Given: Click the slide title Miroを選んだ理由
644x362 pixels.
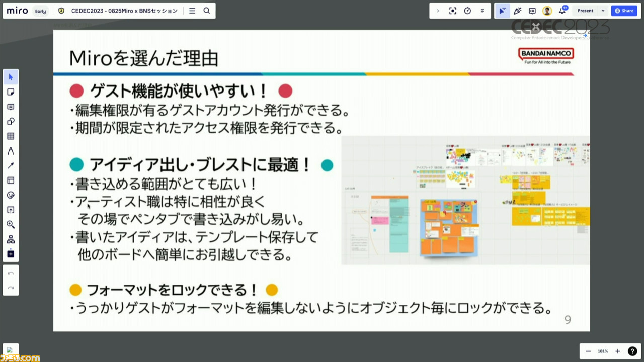Looking at the screenshot, I should coord(144,58).
